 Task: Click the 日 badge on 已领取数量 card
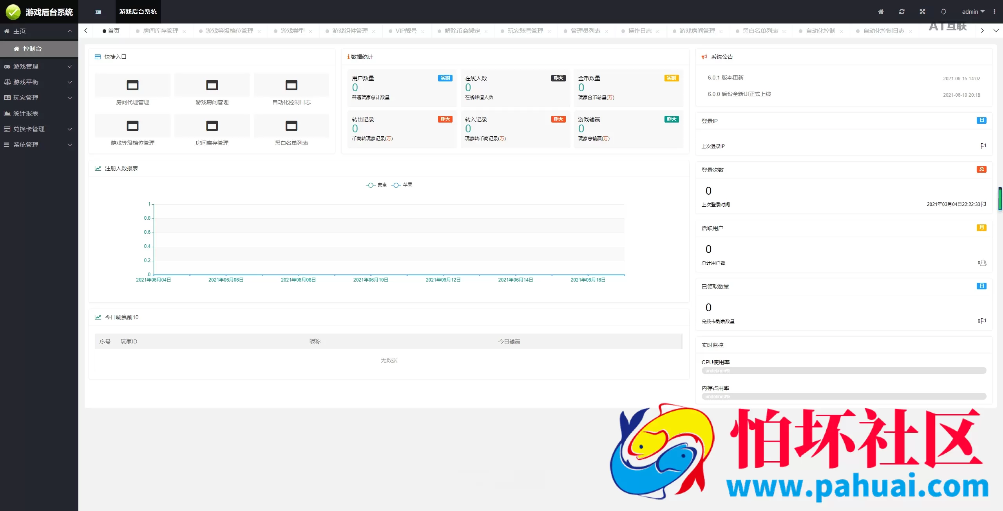[981, 286]
